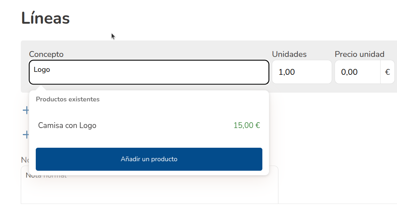Click the green 15,00 € price
397x205 pixels.
(x=247, y=125)
